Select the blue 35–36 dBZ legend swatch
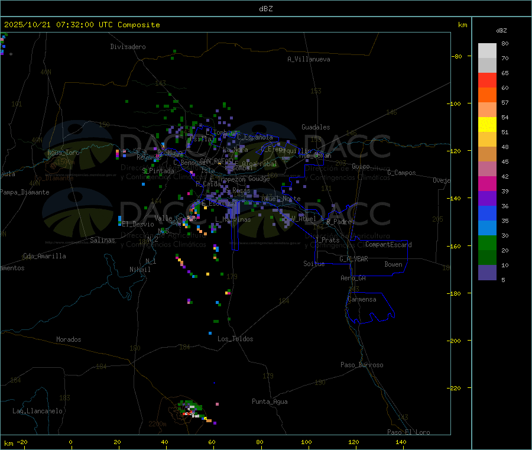Screen dimensions: 532x450 click(487, 213)
